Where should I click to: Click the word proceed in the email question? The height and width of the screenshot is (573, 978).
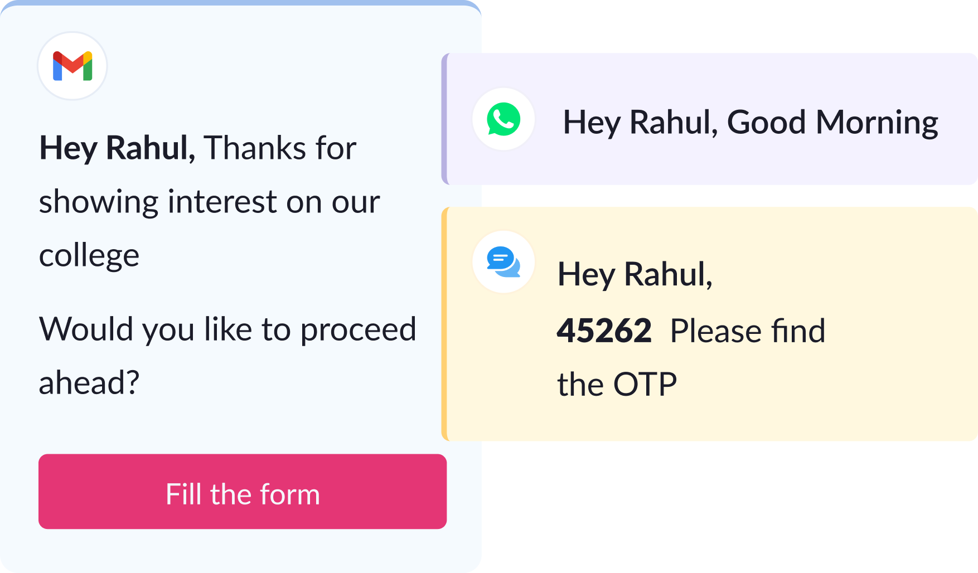359,329
